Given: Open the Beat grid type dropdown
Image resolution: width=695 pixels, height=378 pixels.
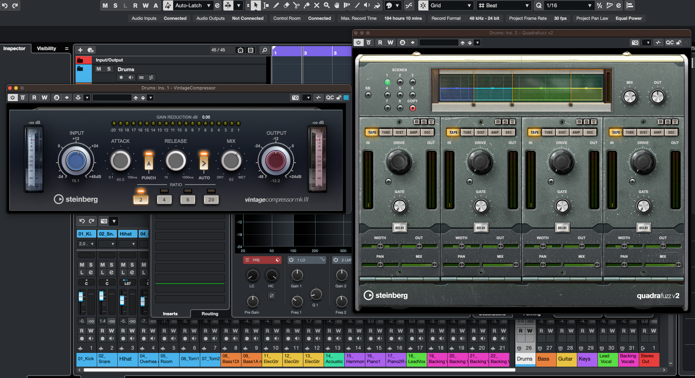Looking at the screenshot, I should (x=527, y=5).
